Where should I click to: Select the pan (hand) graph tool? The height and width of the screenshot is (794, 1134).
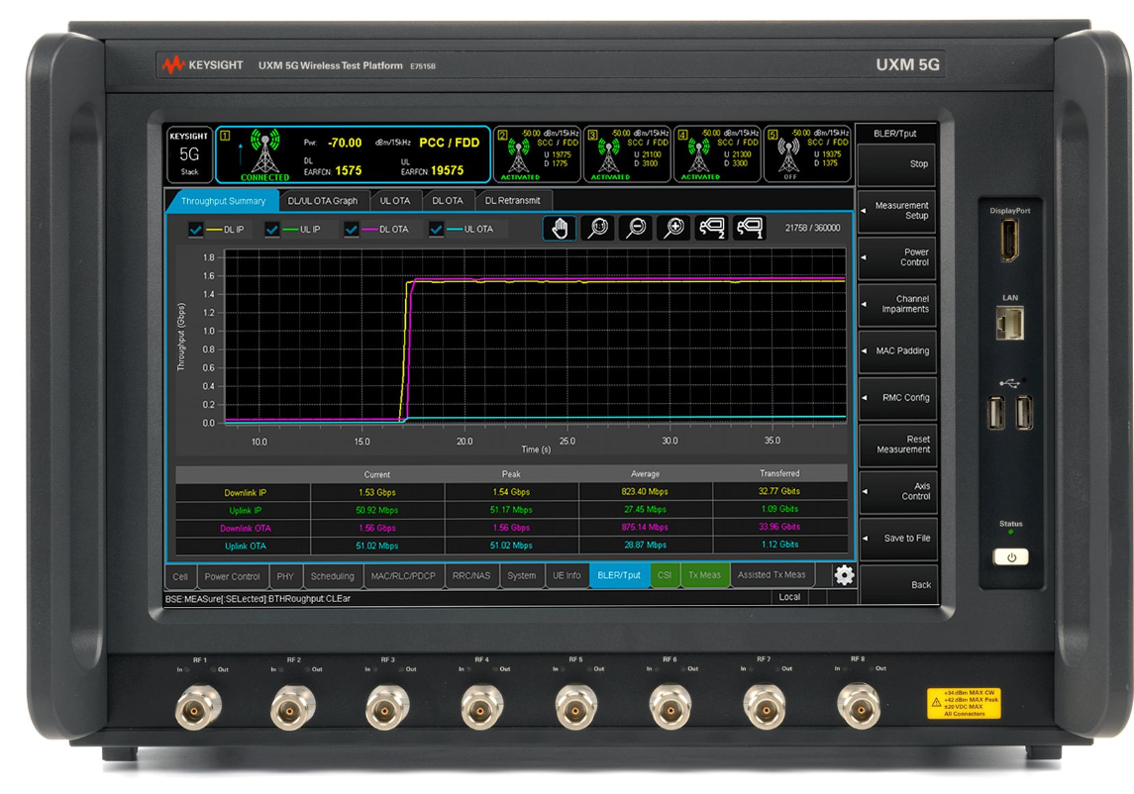[560, 228]
